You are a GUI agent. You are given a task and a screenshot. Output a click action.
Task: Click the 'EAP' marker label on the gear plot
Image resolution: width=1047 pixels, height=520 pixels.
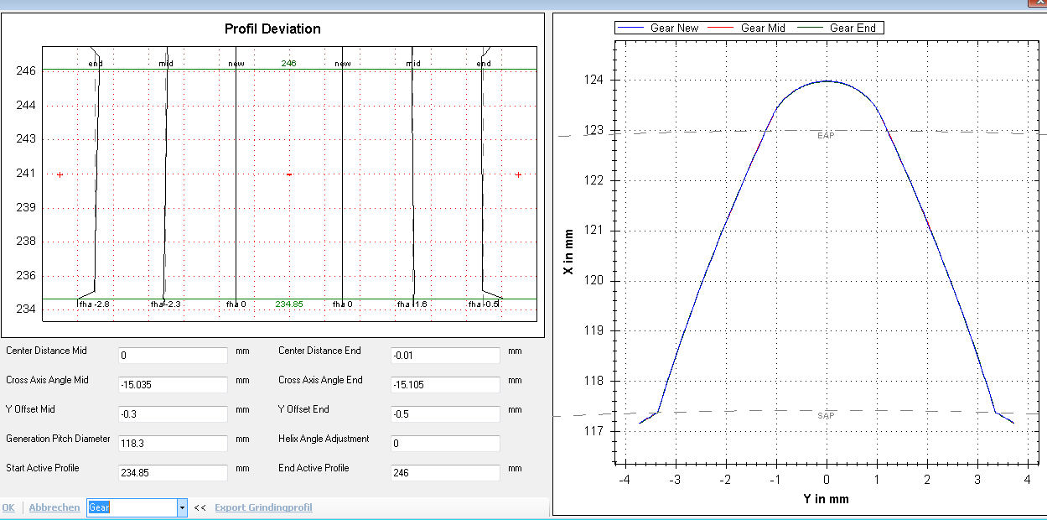[x=827, y=135]
